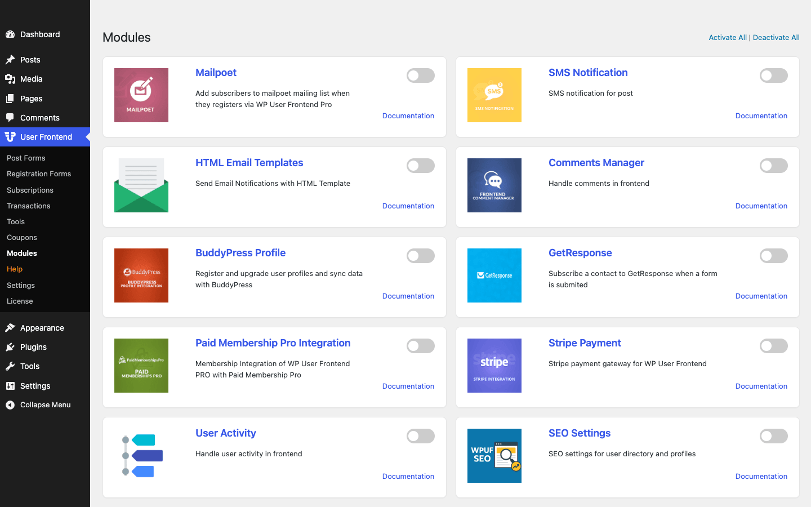
Task: Click the Appearance paintbrush icon
Action: (10, 328)
